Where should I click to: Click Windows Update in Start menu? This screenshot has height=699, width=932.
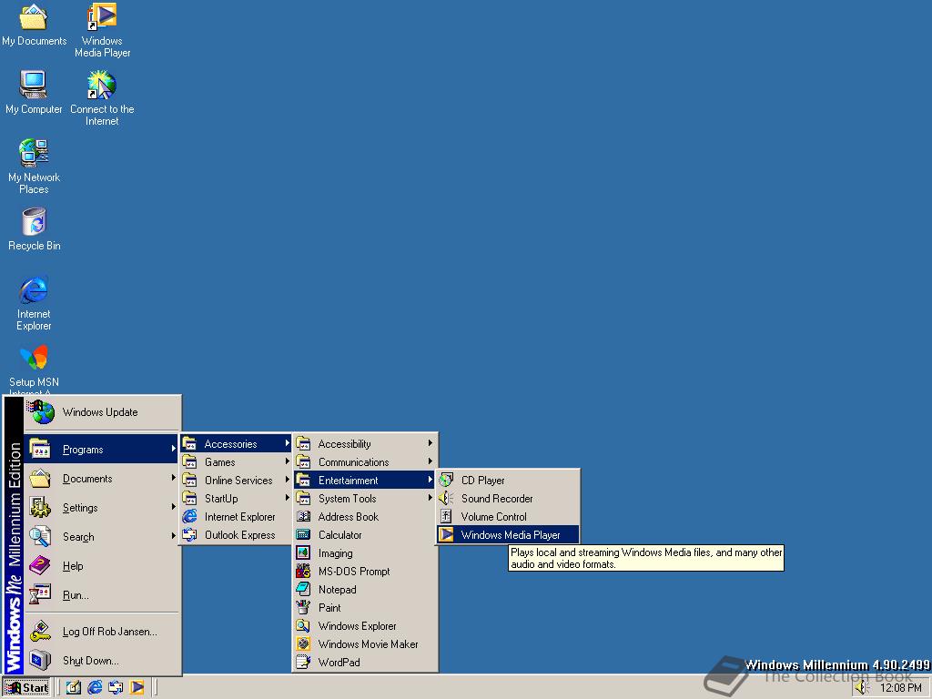click(102, 412)
